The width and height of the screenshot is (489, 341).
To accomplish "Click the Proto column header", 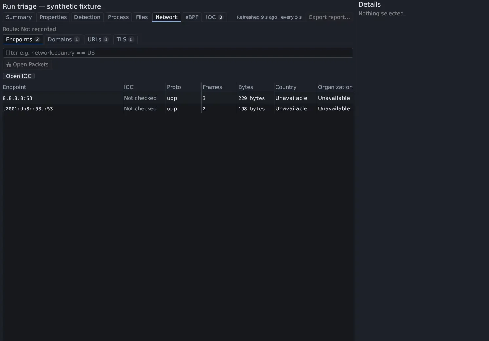I will [x=183, y=87].
